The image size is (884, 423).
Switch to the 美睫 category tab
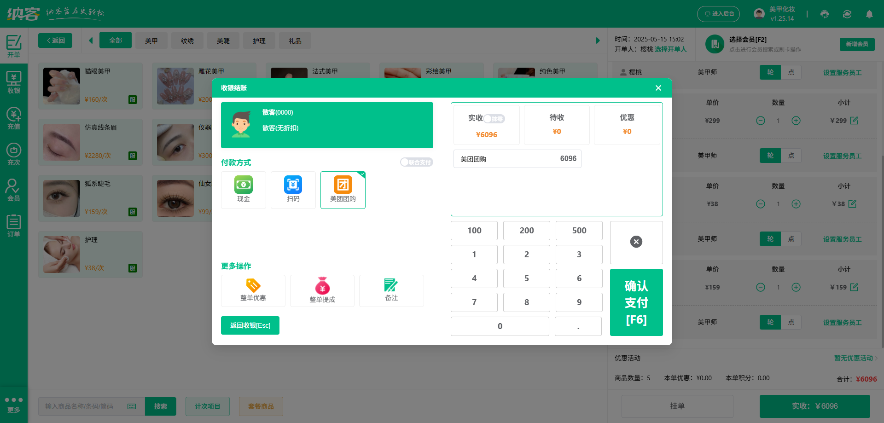point(223,41)
